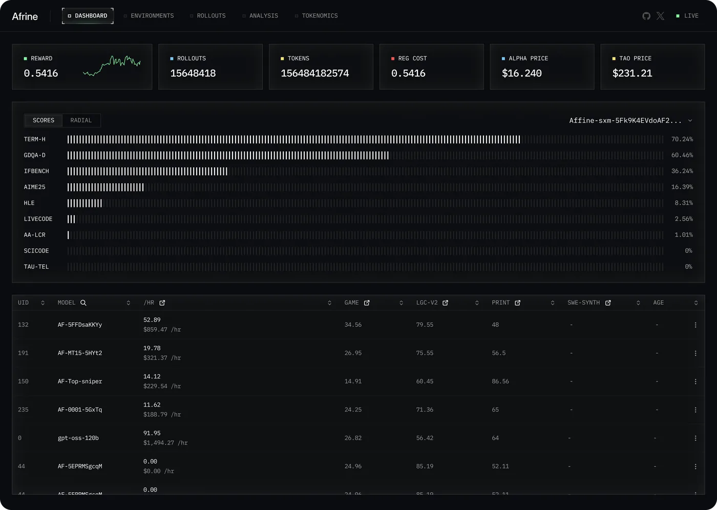717x510 pixels.
Task: Click the AF-MT15-5HYt2 model name
Action: point(80,353)
